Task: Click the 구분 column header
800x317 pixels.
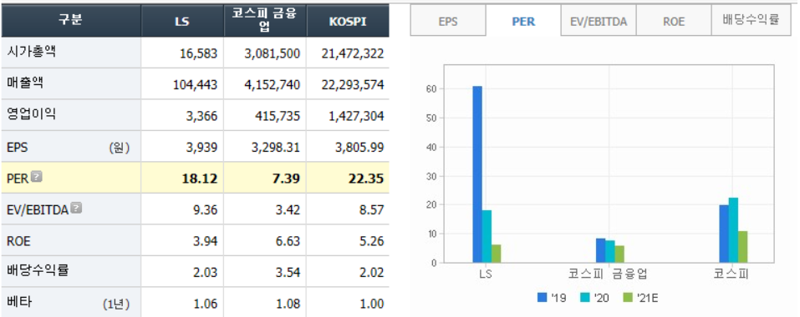Action: click(71, 20)
